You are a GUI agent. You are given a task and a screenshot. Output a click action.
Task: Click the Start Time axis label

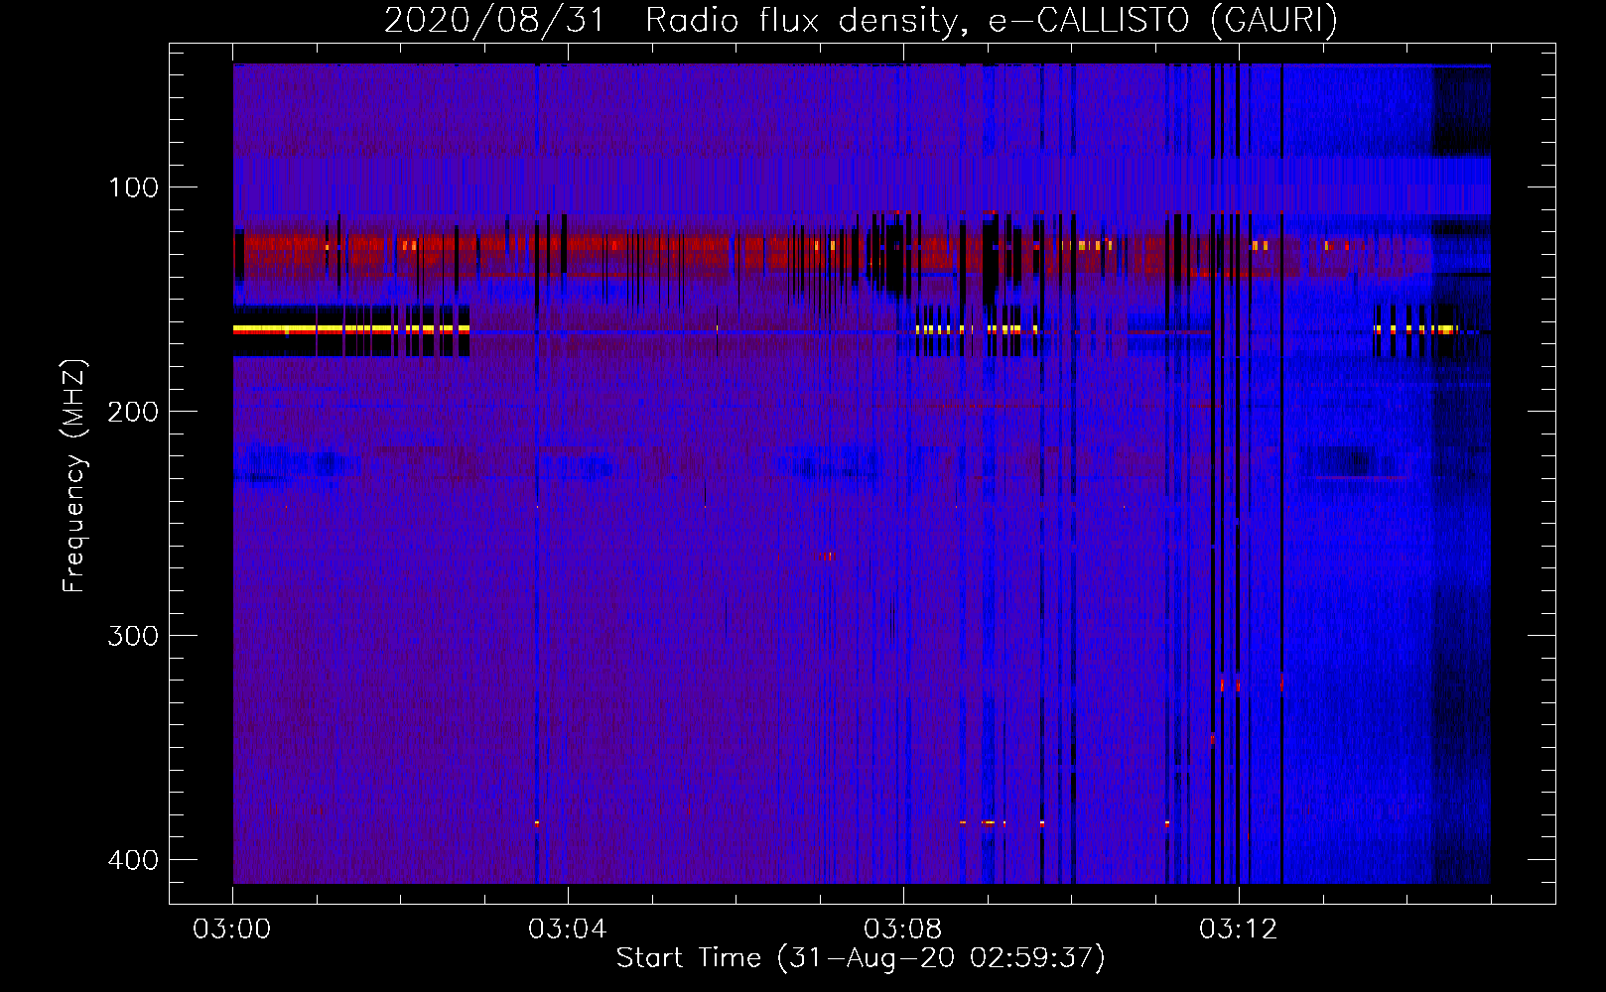861,958
